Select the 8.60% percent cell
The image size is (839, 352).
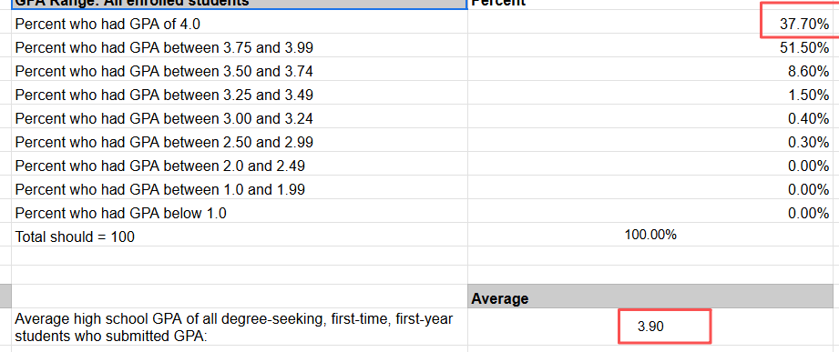[653, 71]
